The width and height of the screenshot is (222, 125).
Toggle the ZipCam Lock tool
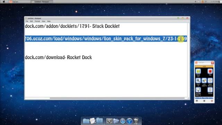coord(204,81)
